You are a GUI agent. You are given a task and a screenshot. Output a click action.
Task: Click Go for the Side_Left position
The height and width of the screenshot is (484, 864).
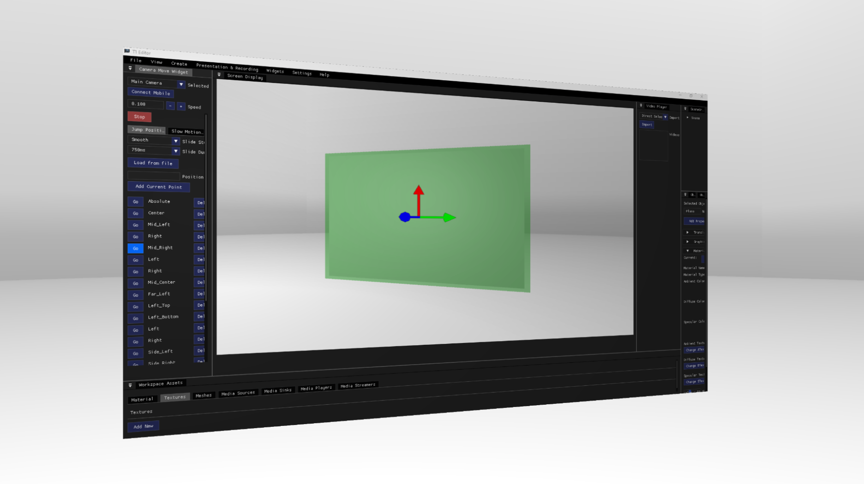pyautogui.click(x=136, y=354)
